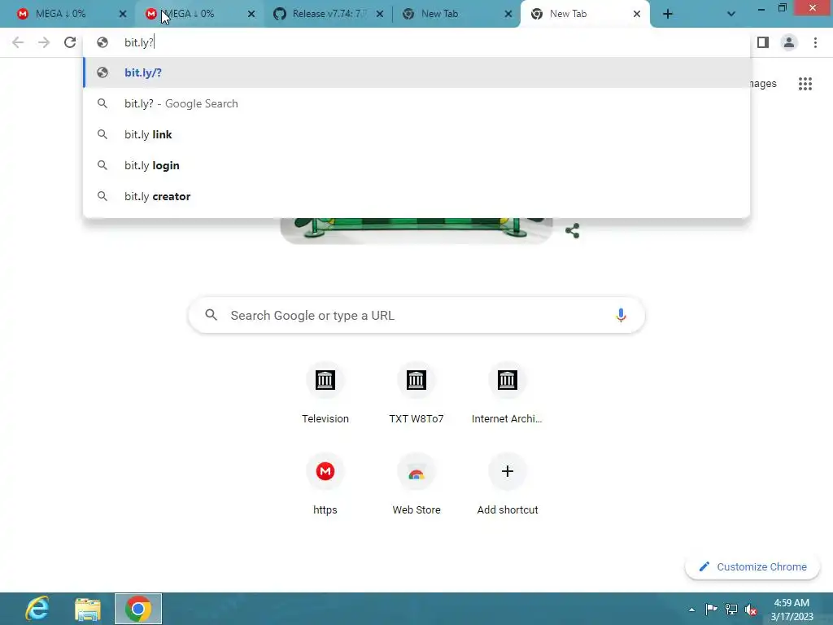
Task: Add a new shortcut tile
Action: [508, 485]
